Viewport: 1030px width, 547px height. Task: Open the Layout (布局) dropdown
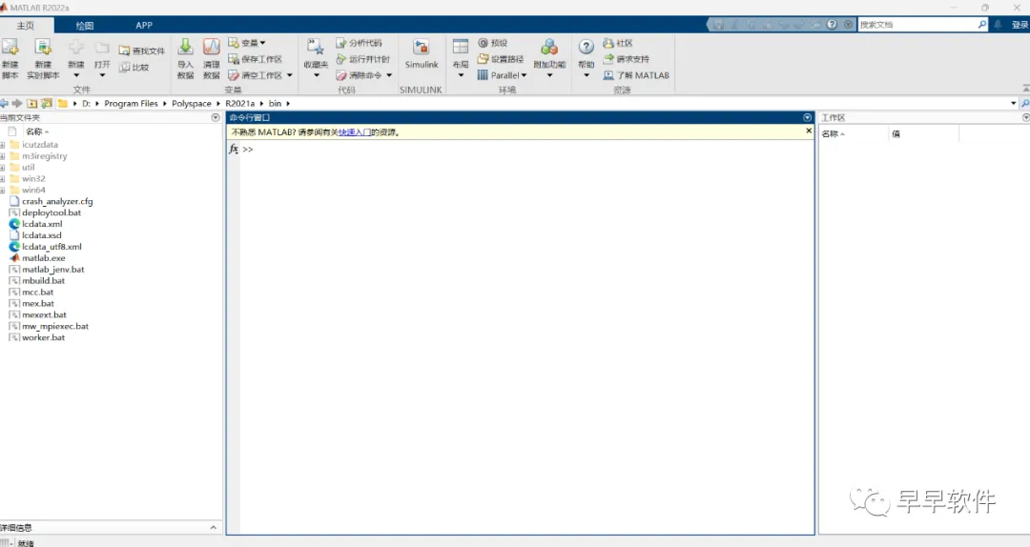(x=461, y=75)
